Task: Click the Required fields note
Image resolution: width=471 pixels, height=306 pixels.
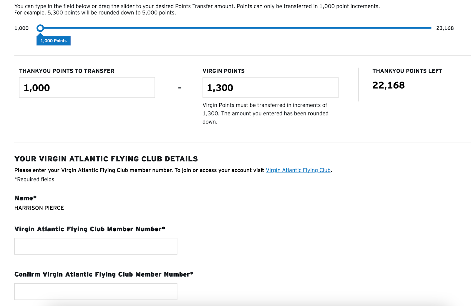Action: (x=34, y=179)
